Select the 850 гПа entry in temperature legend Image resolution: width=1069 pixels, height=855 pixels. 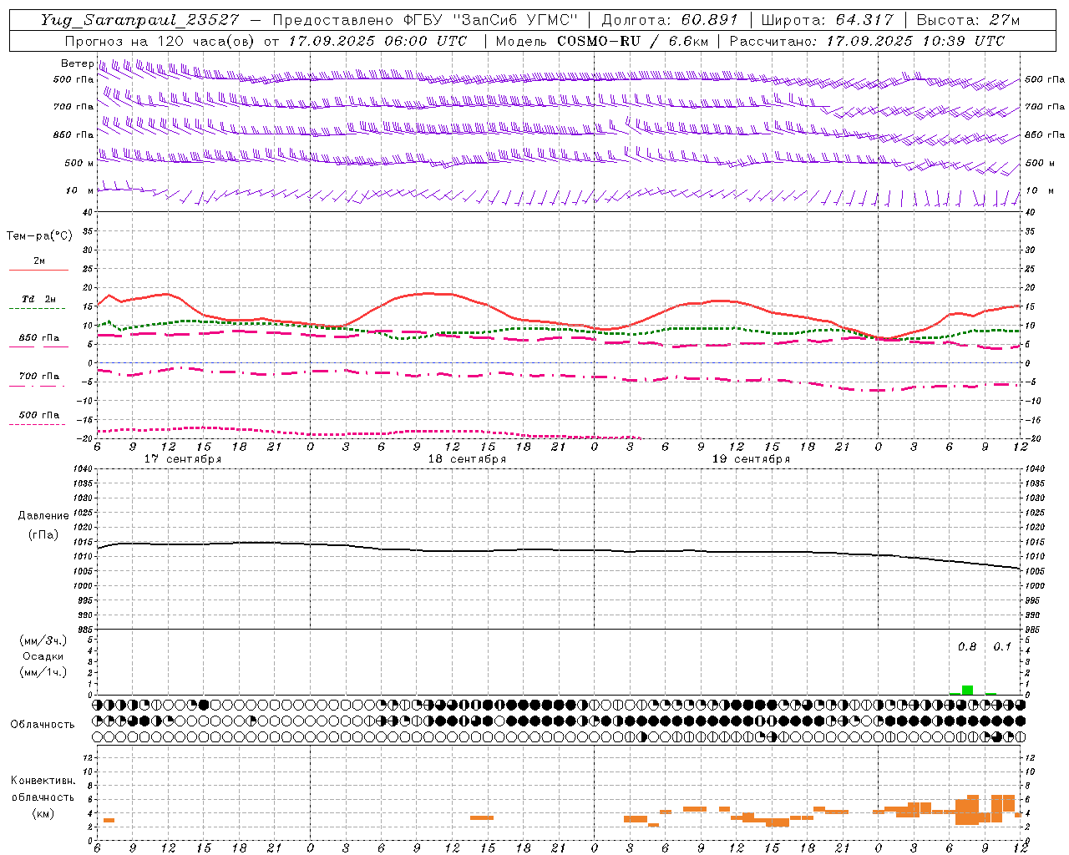coord(39,337)
